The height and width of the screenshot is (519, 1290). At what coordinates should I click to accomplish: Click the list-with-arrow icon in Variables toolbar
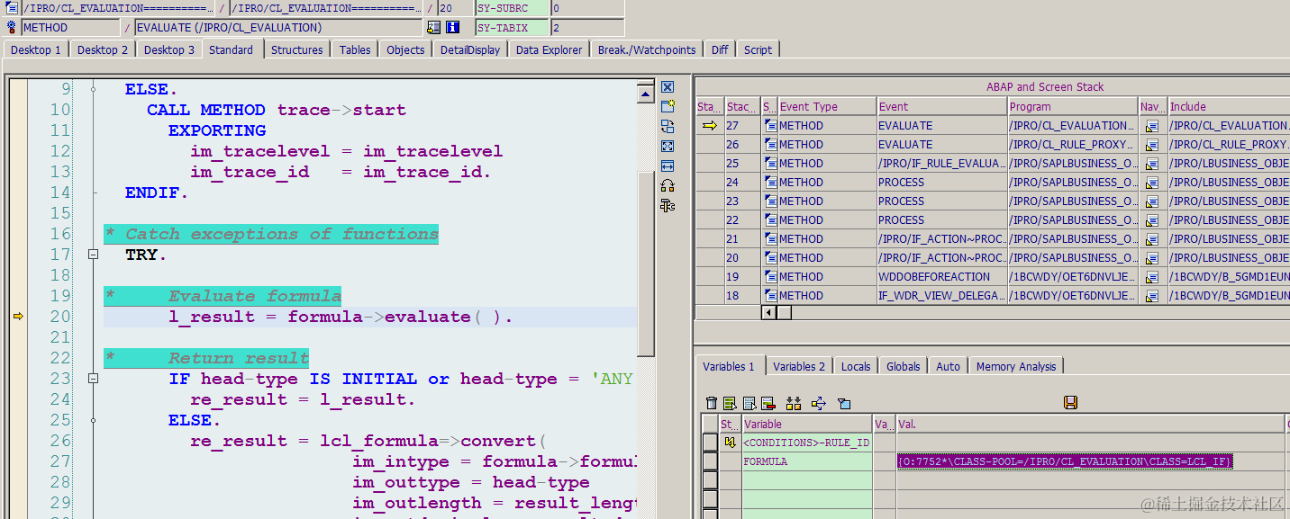(749, 403)
